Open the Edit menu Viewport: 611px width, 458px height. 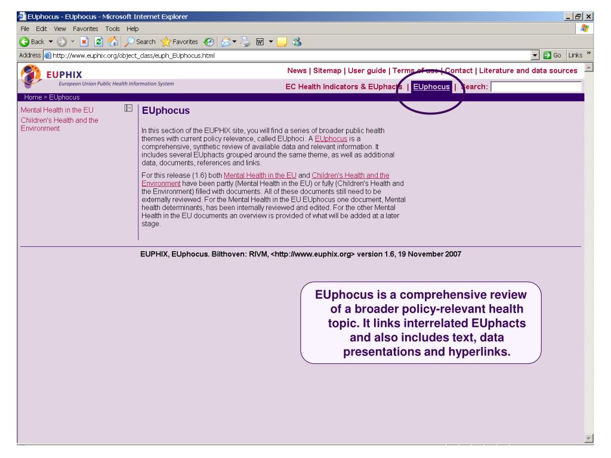click(x=41, y=29)
